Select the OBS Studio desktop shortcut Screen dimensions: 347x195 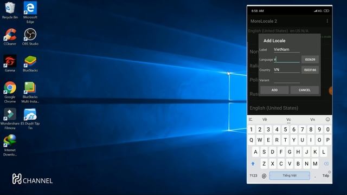point(30,37)
